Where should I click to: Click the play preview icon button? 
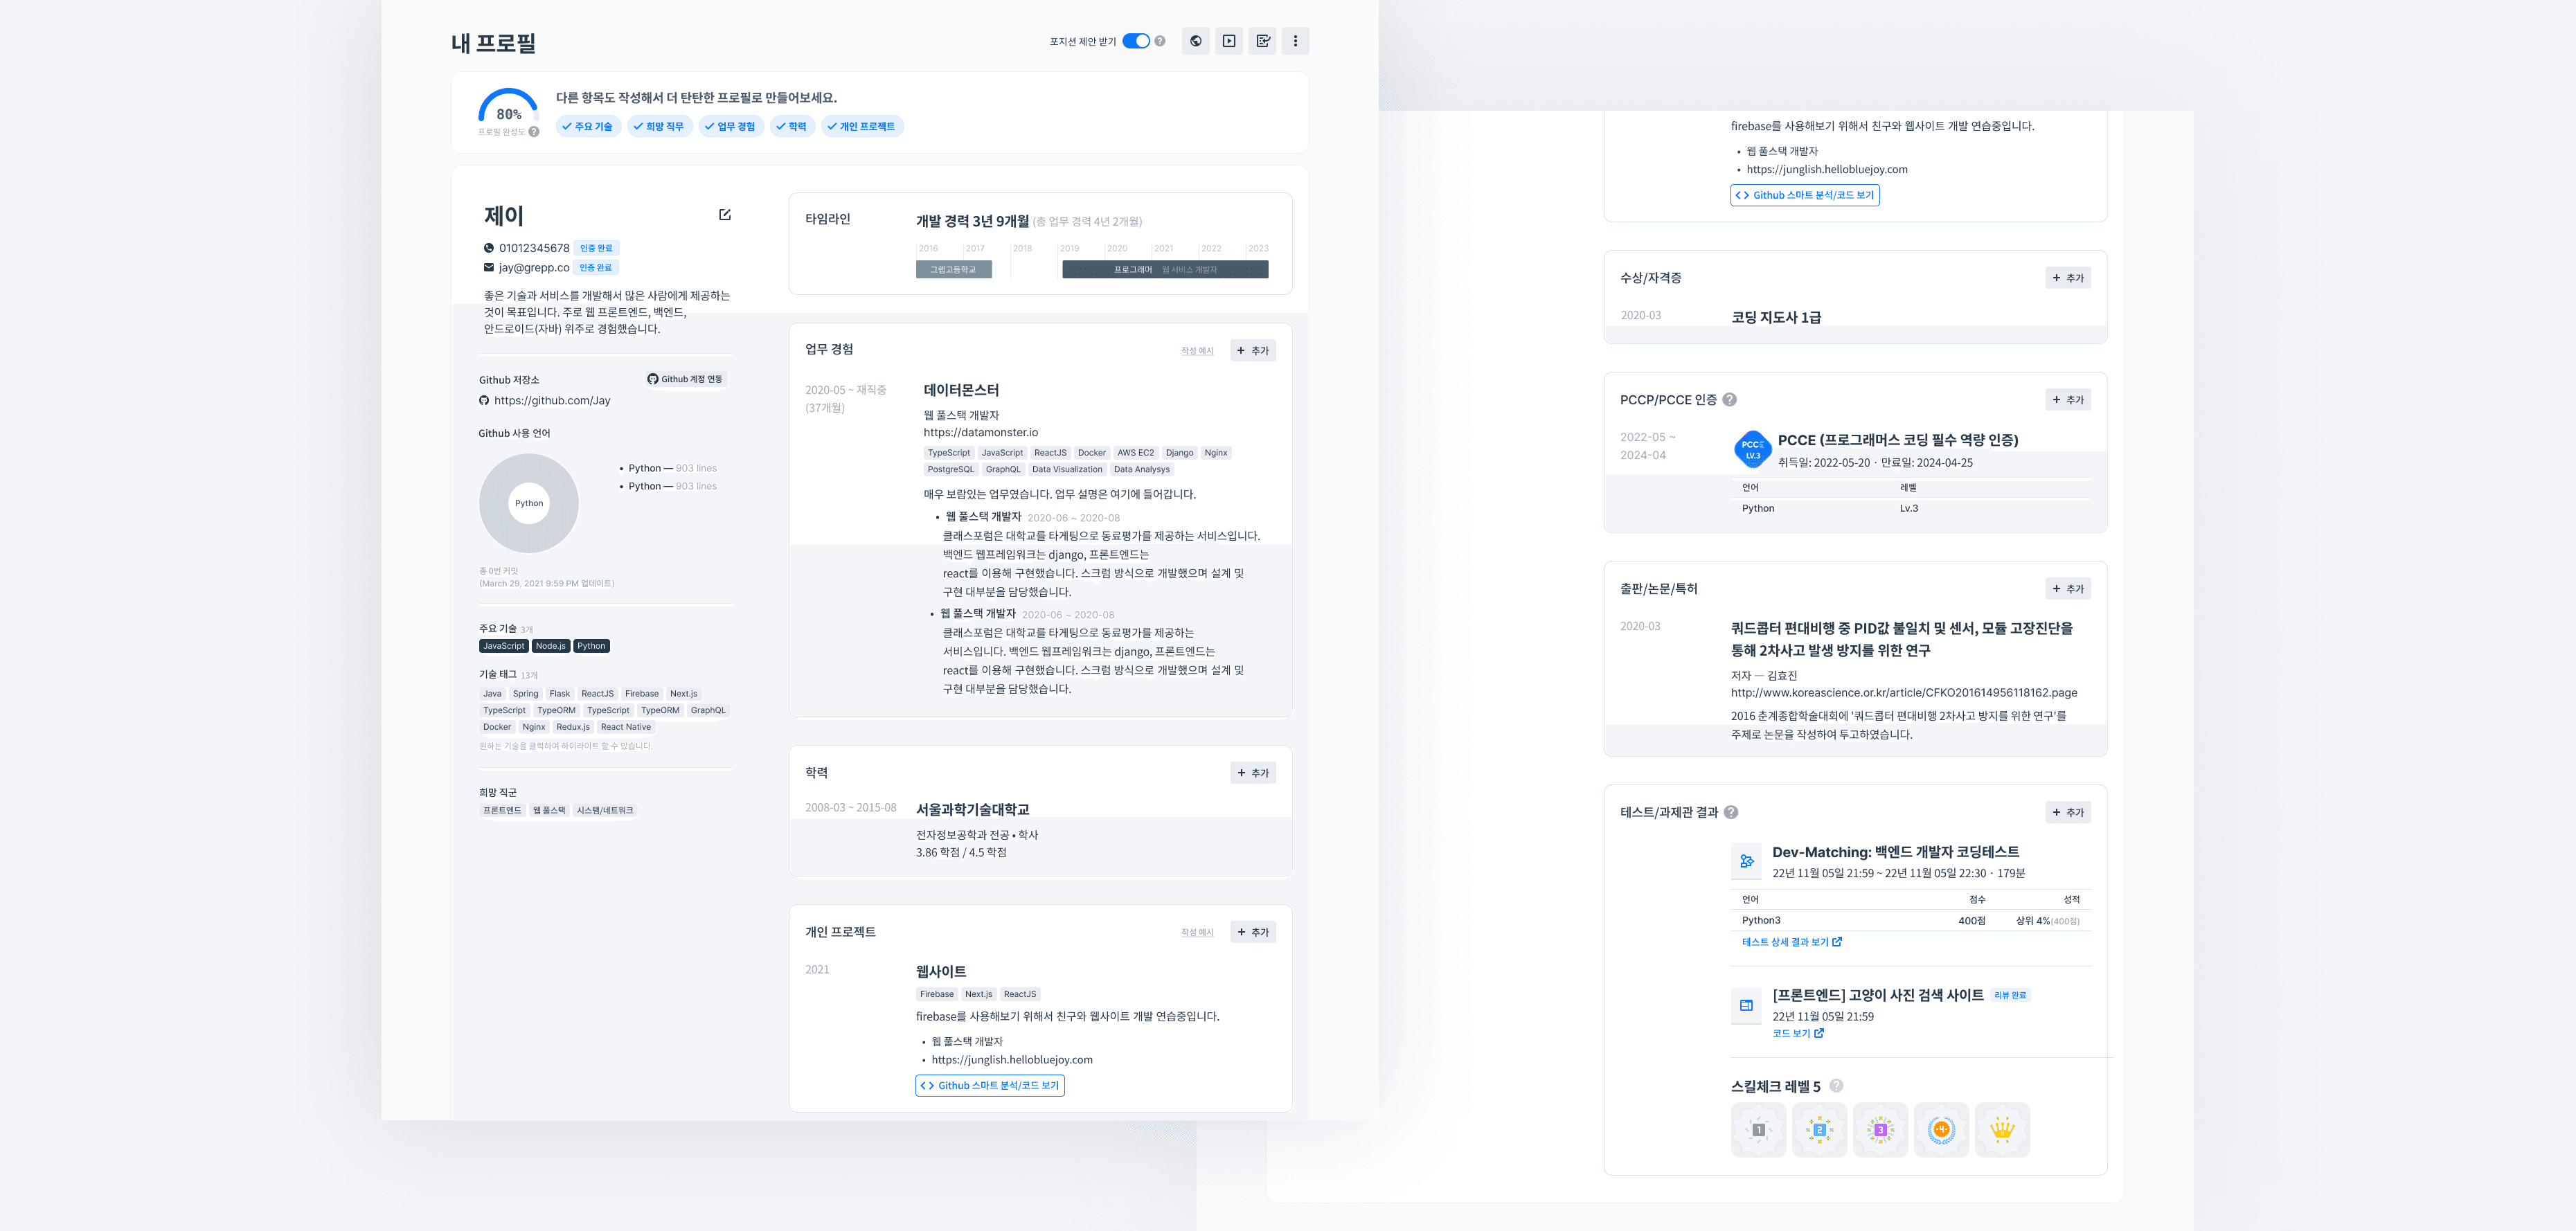coord(1229,41)
